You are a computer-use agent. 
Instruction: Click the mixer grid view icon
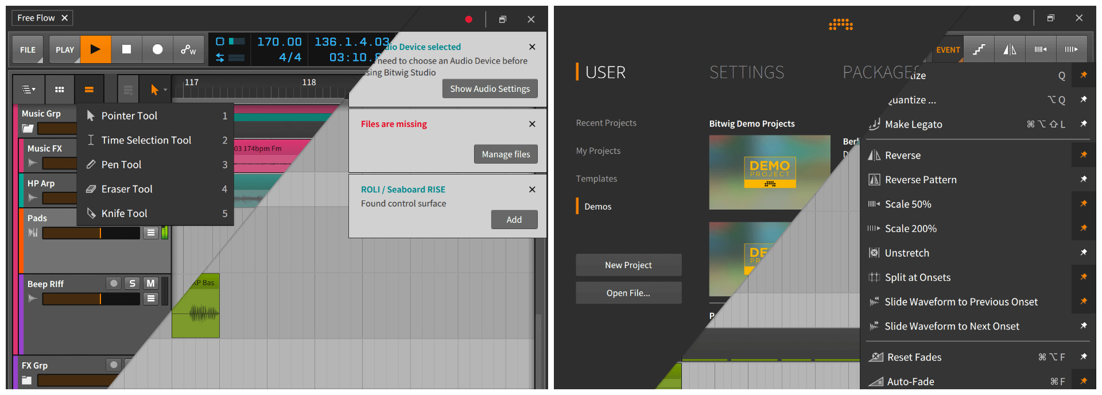click(59, 90)
